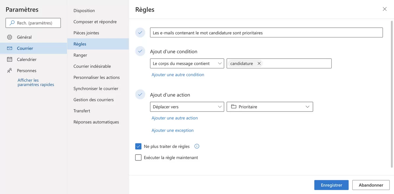Click Ajouter une exception link
394x194 pixels.
(173, 131)
